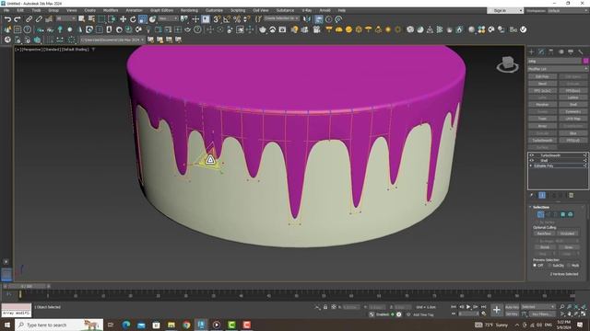This screenshot has height=331, width=590.
Task: Click the timeline frame slider handle
Action: [27, 286]
